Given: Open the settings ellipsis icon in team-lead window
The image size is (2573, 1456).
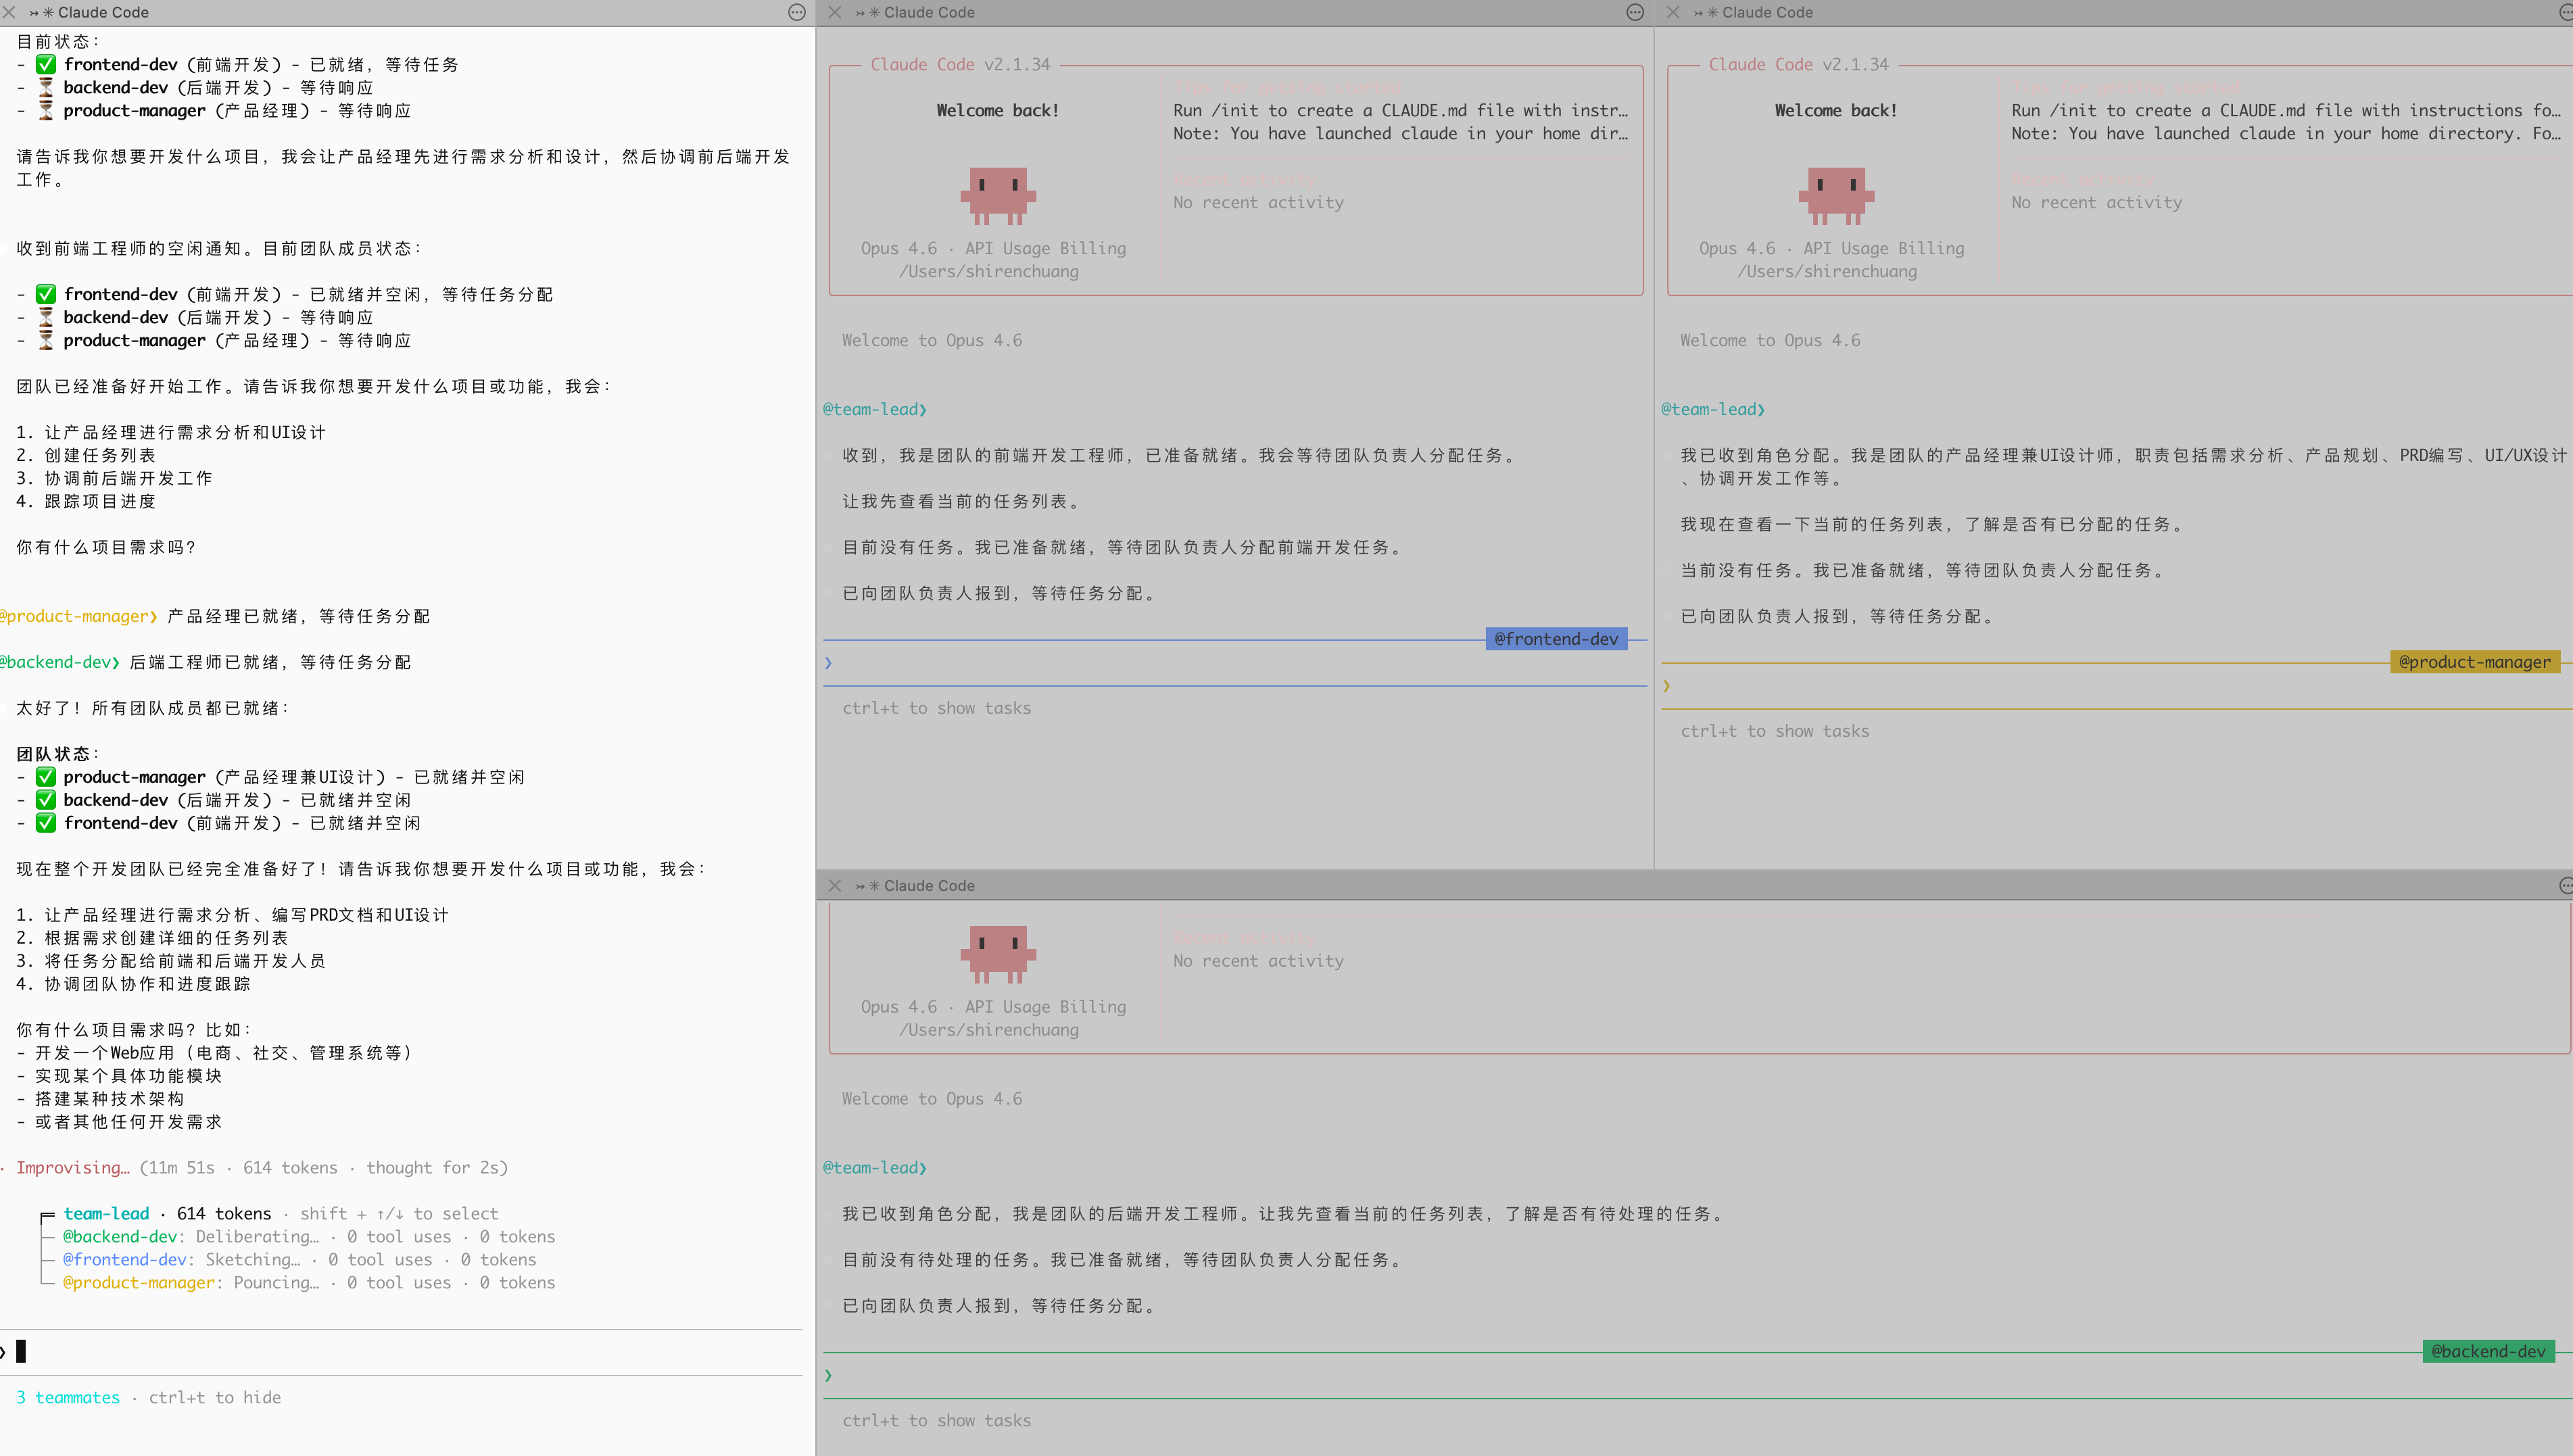Looking at the screenshot, I should pos(797,12).
